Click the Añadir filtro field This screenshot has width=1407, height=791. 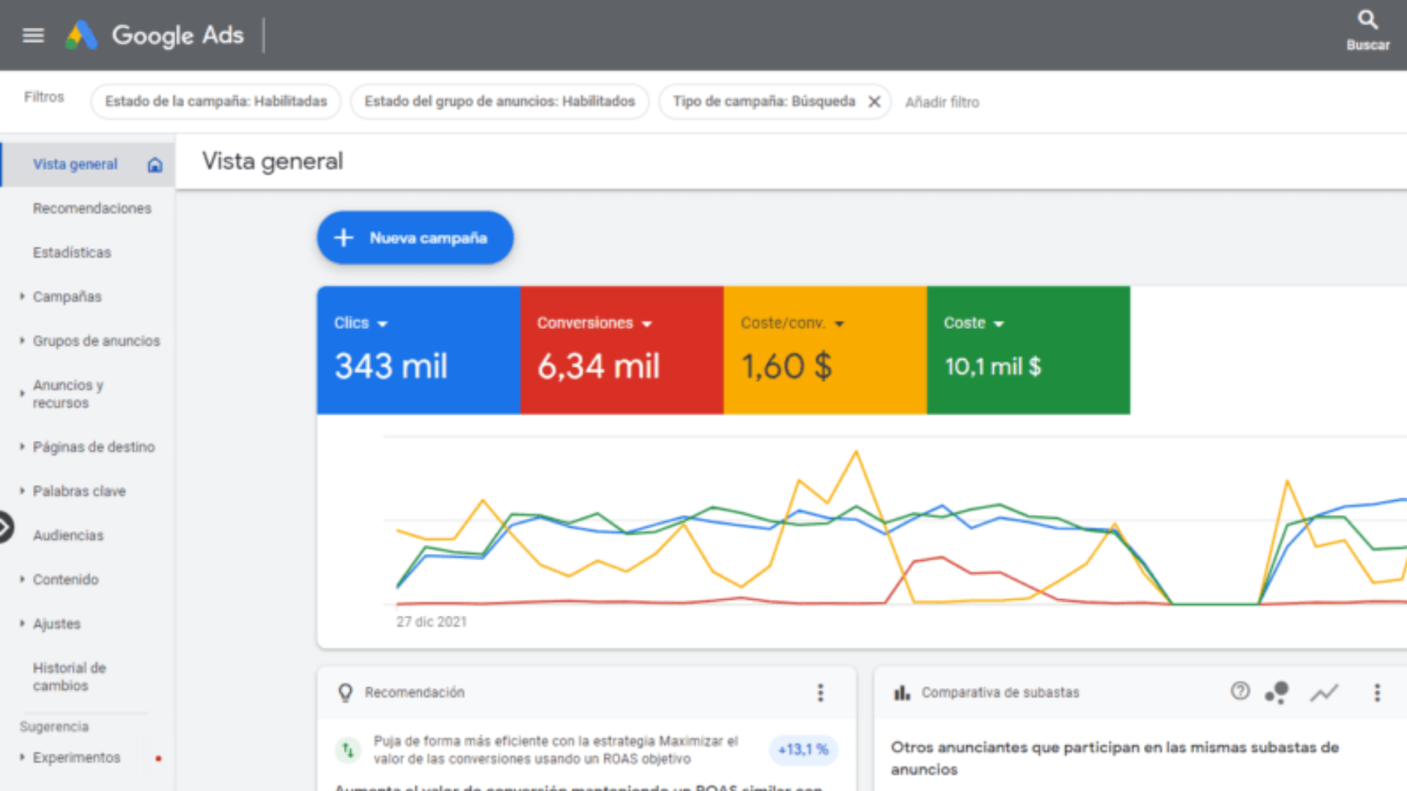[942, 103]
